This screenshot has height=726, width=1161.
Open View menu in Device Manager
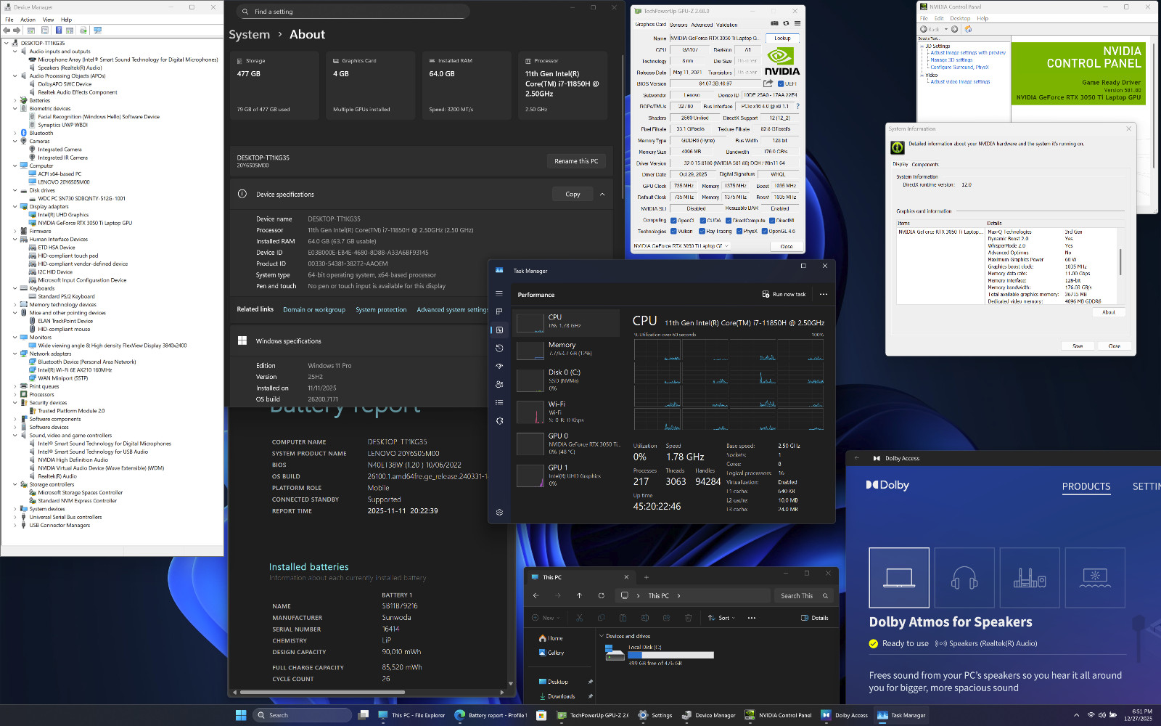coord(48,20)
